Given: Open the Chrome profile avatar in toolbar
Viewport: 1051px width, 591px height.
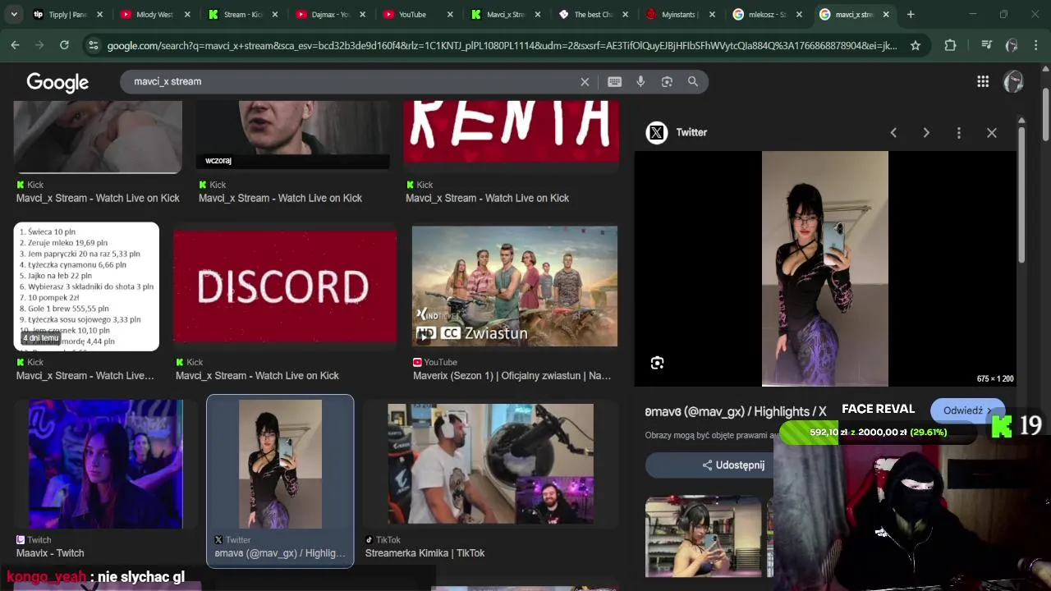Looking at the screenshot, I should pyautogui.click(x=1012, y=45).
